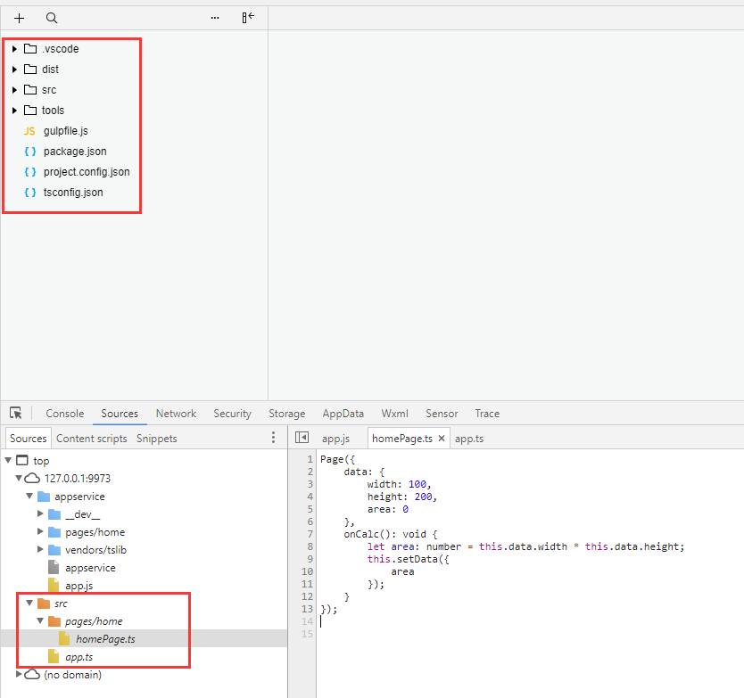Expand the dist folder arrow
The image size is (744, 698).
[15, 70]
